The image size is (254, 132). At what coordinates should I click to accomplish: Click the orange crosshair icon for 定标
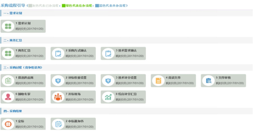point(8,124)
